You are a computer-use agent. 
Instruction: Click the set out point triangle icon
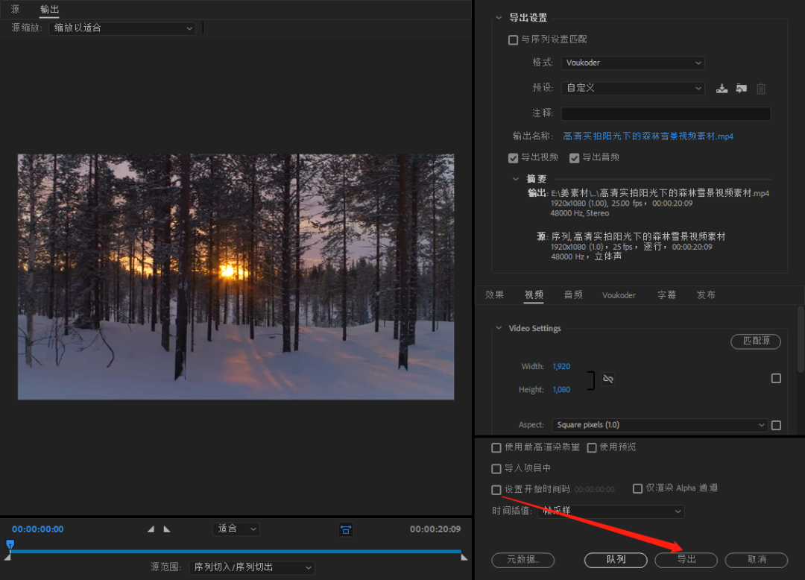pos(167,529)
